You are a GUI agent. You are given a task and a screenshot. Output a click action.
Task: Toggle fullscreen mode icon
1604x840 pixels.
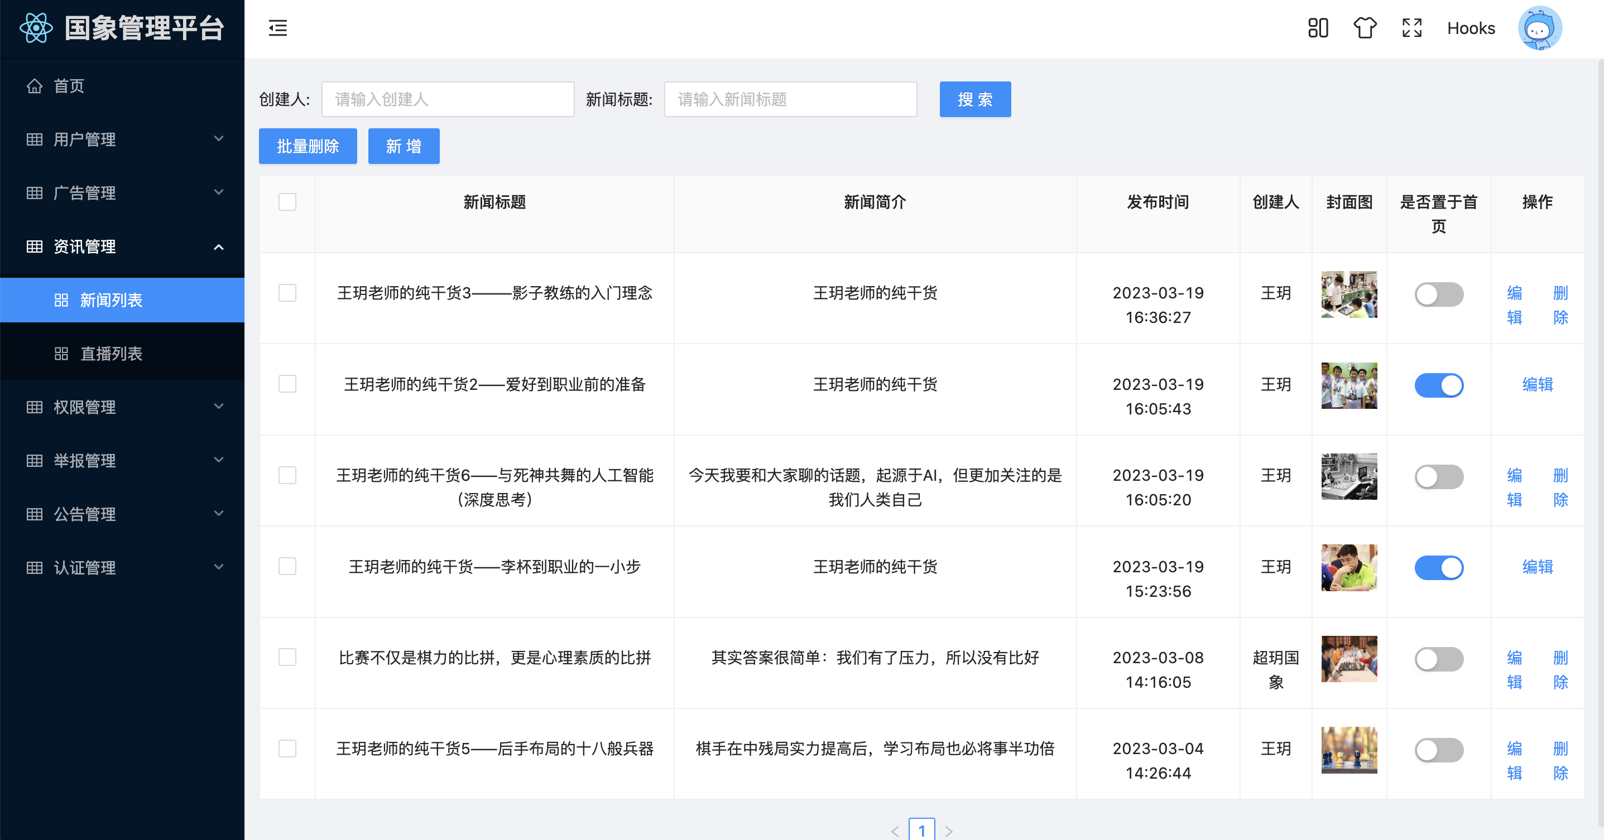pyautogui.click(x=1412, y=28)
